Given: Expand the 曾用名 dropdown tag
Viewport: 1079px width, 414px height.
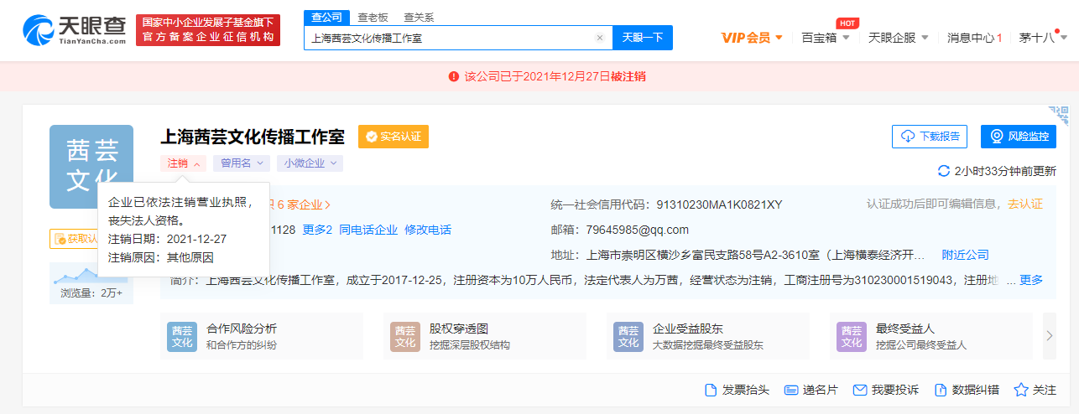Looking at the screenshot, I should click(241, 163).
